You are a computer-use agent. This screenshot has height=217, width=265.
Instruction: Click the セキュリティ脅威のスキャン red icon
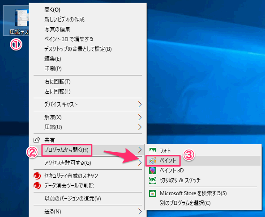tap(37, 176)
